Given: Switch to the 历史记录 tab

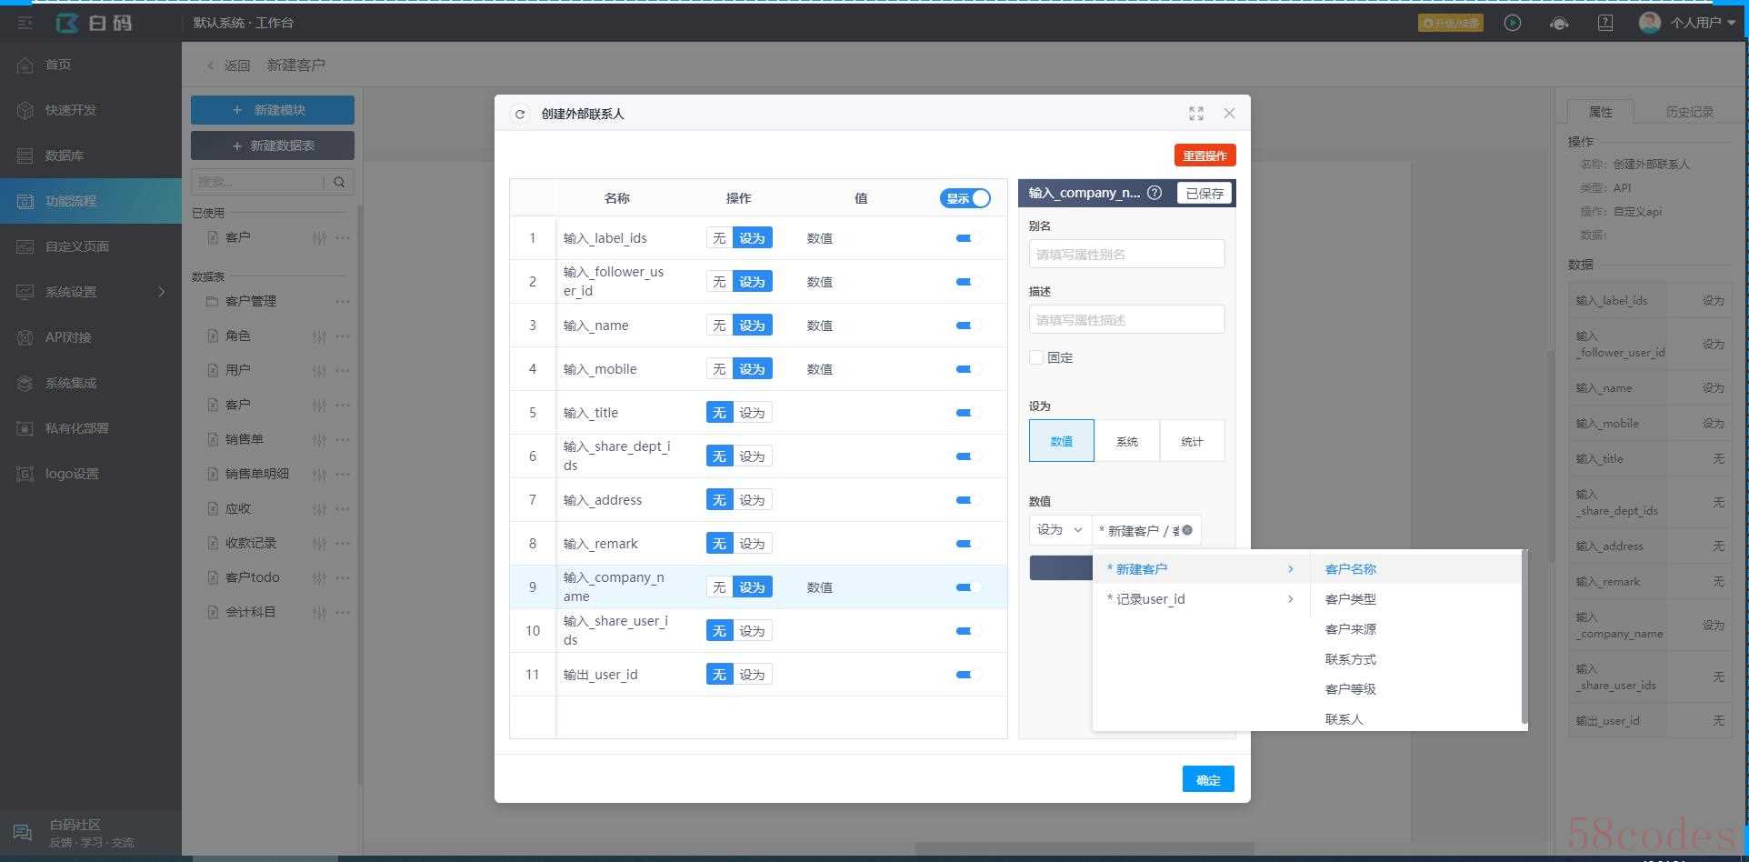Looking at the screenshot, I should (x=1689, y=112).
